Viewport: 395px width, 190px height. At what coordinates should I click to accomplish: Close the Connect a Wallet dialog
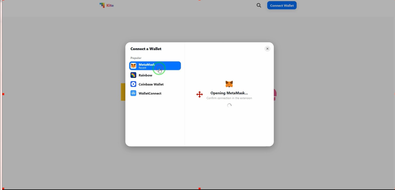point(267,49)
